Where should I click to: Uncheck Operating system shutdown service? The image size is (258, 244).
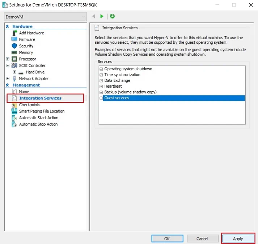pos(101,69)
